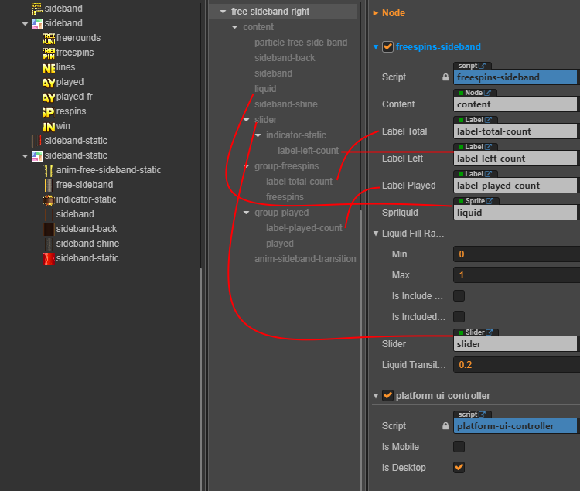Click the respins sprite icon

(x=49, y=111)
